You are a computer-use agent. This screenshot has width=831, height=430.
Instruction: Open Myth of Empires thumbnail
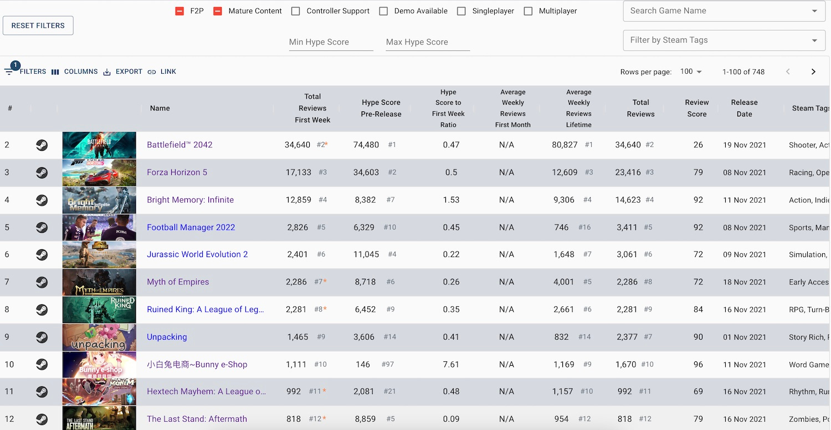pos(99,282)
